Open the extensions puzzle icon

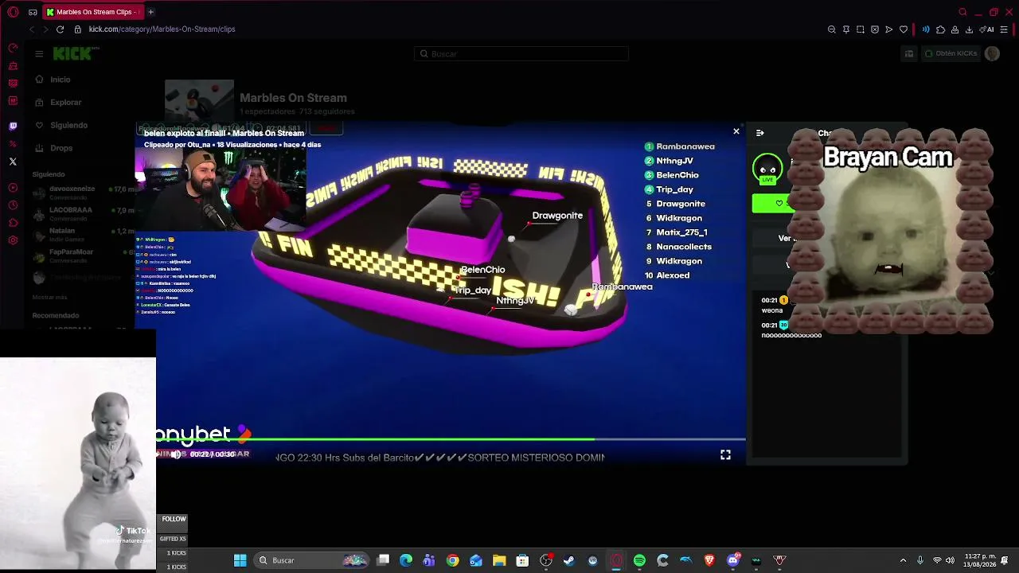point(940,29)
